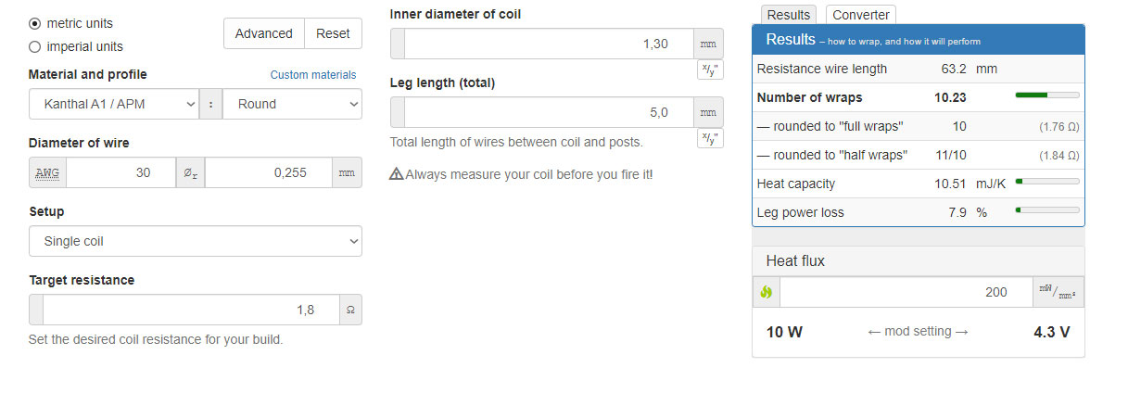Screen dimensions: 1128x393
Task: Click the warning triangle icon
Action: point(397,173)
